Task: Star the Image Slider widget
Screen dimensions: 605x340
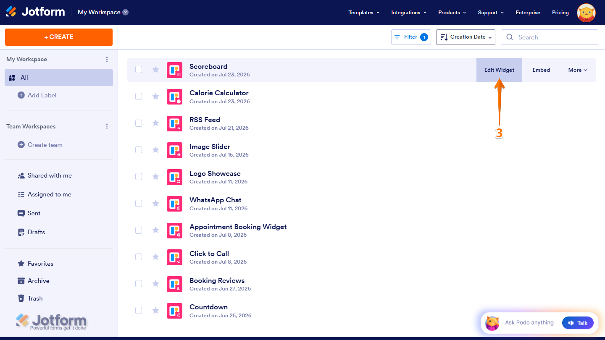Action: [x=155, y=150]
